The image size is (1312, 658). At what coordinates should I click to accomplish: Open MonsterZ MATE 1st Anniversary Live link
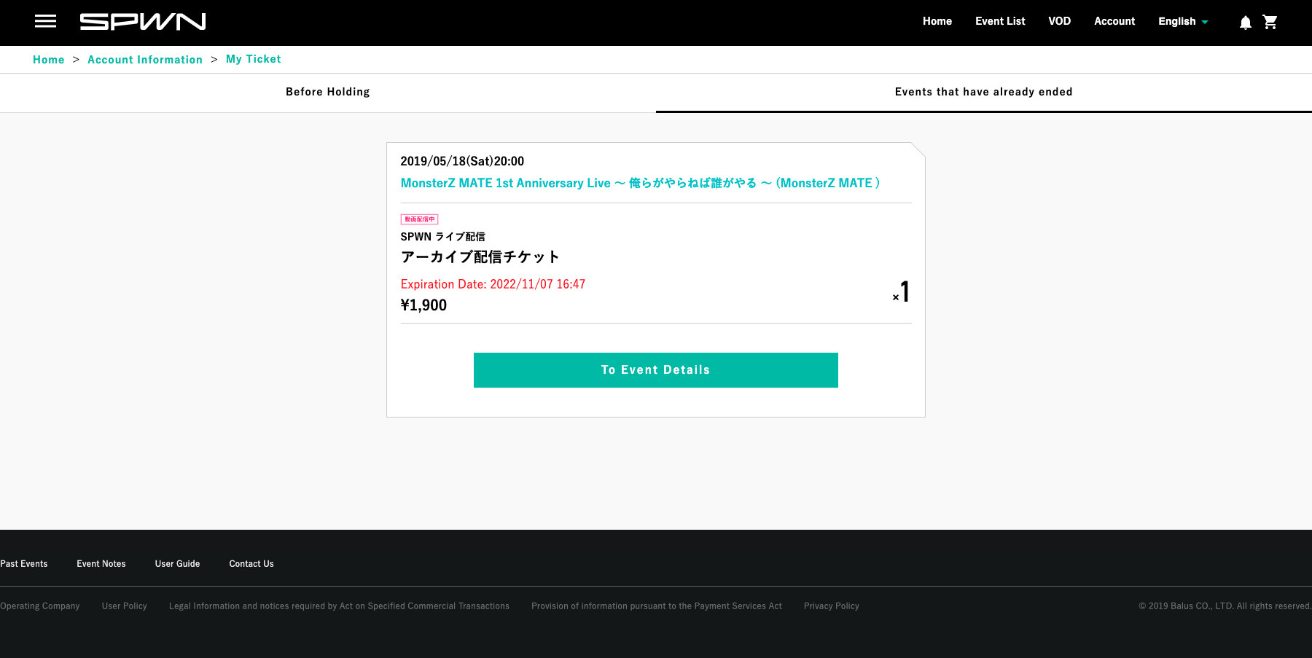641,183
